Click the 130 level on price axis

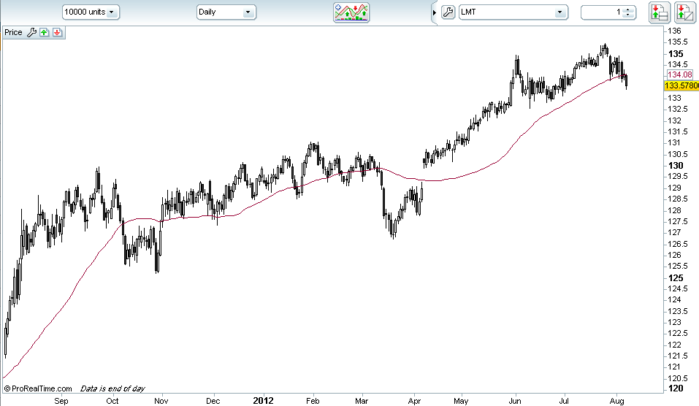pos(676,165)
